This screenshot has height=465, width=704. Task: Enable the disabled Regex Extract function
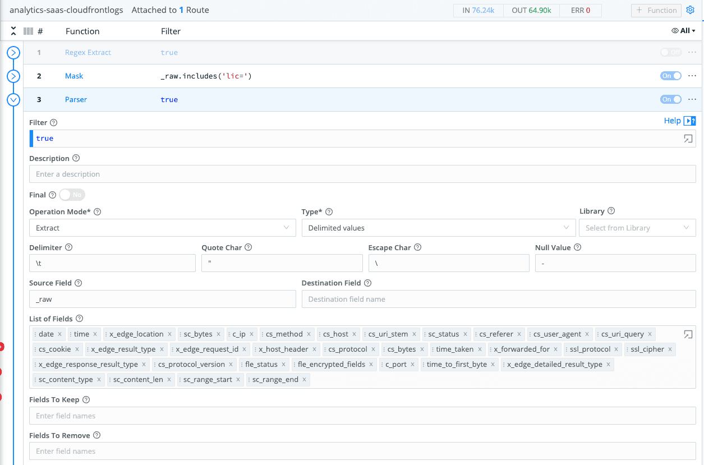pos(670,52)
